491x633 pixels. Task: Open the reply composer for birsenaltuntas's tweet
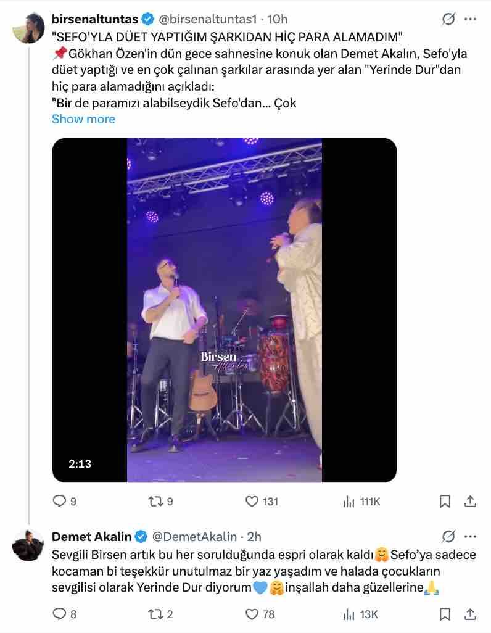[x=59, y=502]
